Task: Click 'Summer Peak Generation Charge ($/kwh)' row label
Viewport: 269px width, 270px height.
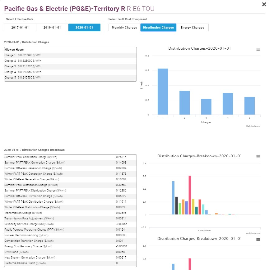Action: pos(31,157)
